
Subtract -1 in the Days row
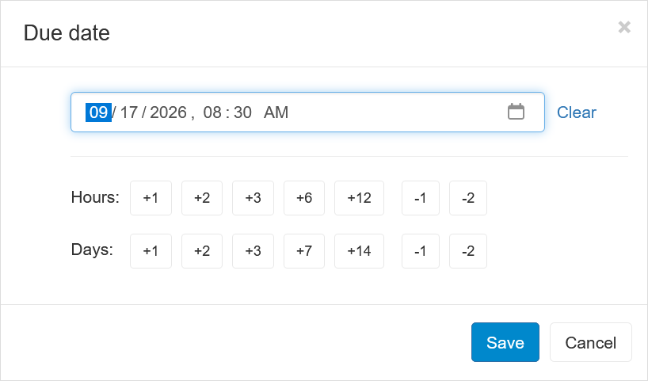tap(421, 251)
